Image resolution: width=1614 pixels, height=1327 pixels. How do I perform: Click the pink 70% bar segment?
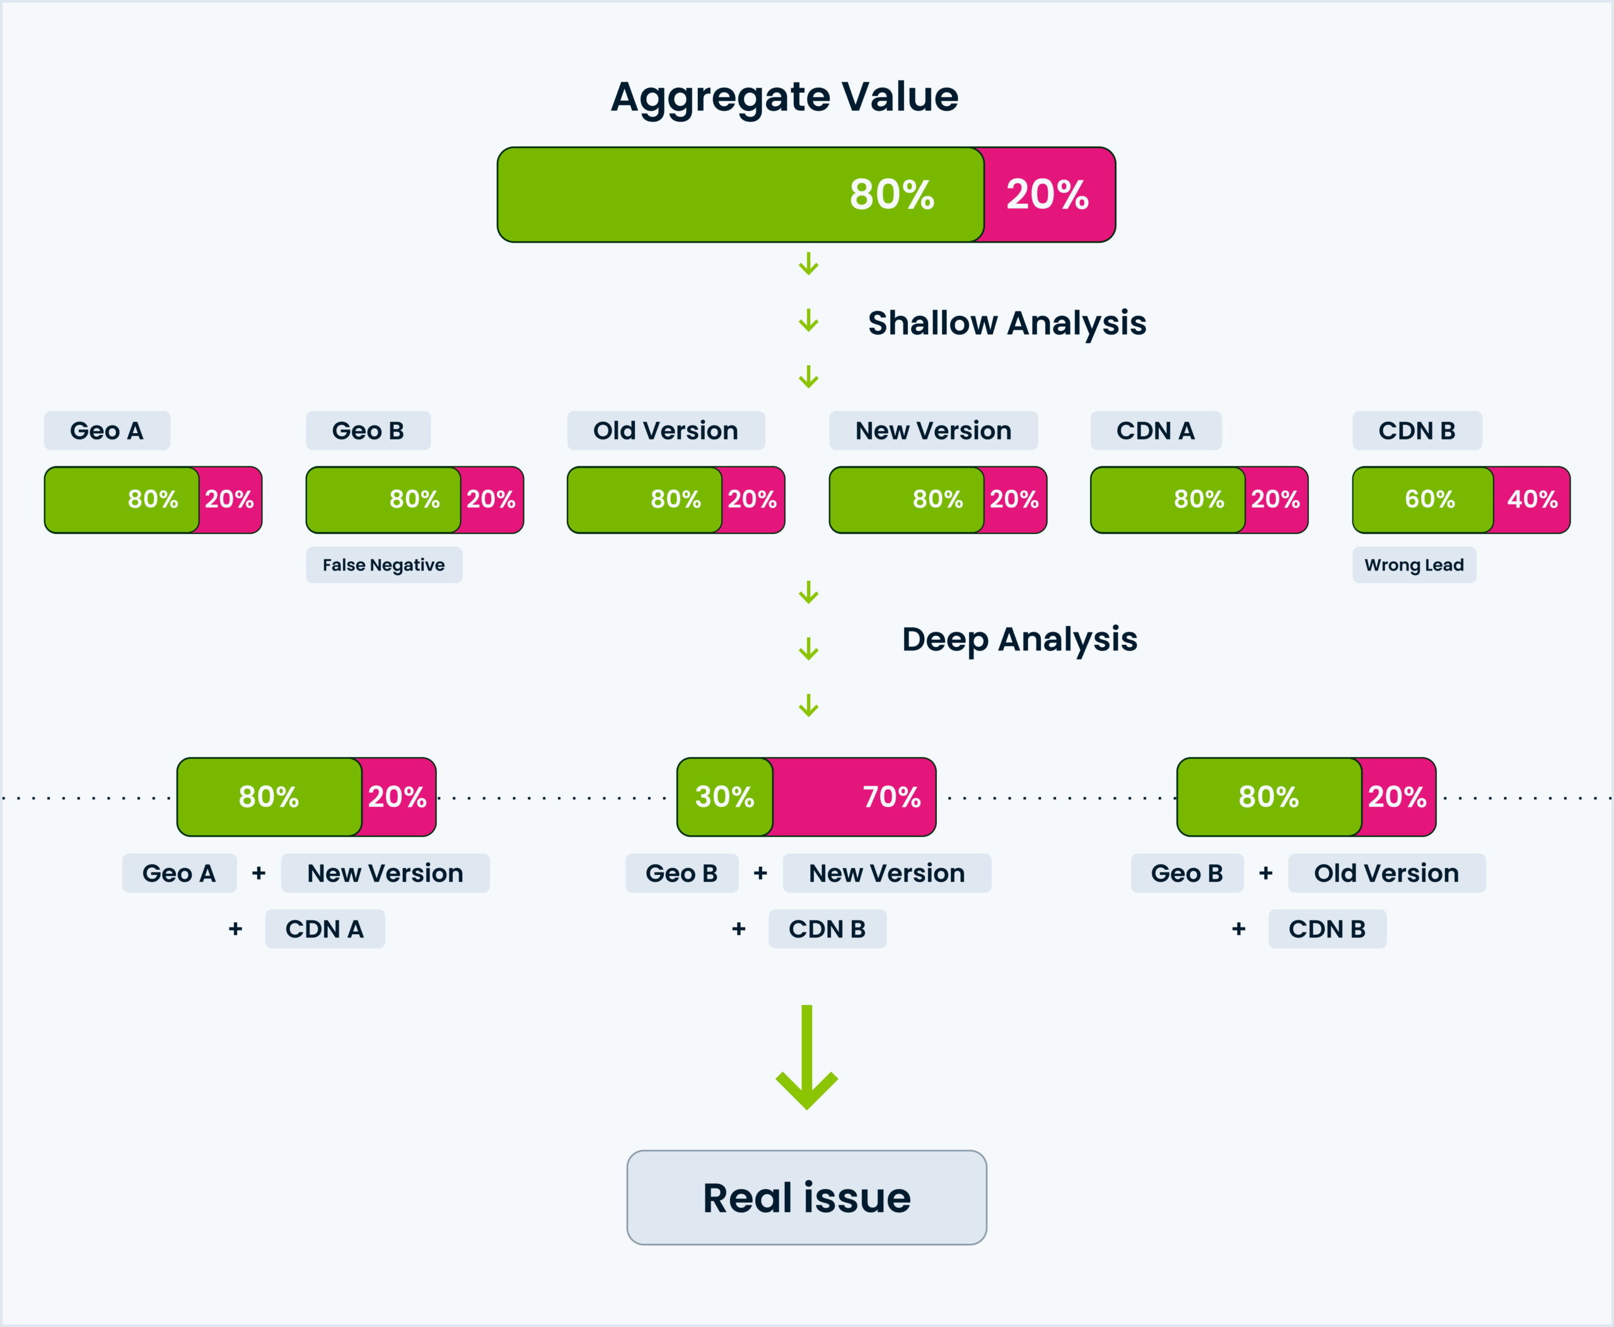click(854, 796)
